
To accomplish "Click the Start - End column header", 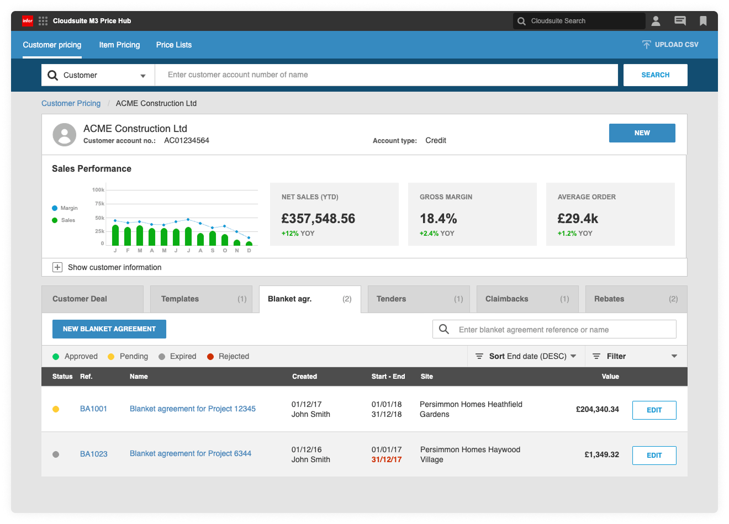I will pyautogui.click(x=388, y=377).
